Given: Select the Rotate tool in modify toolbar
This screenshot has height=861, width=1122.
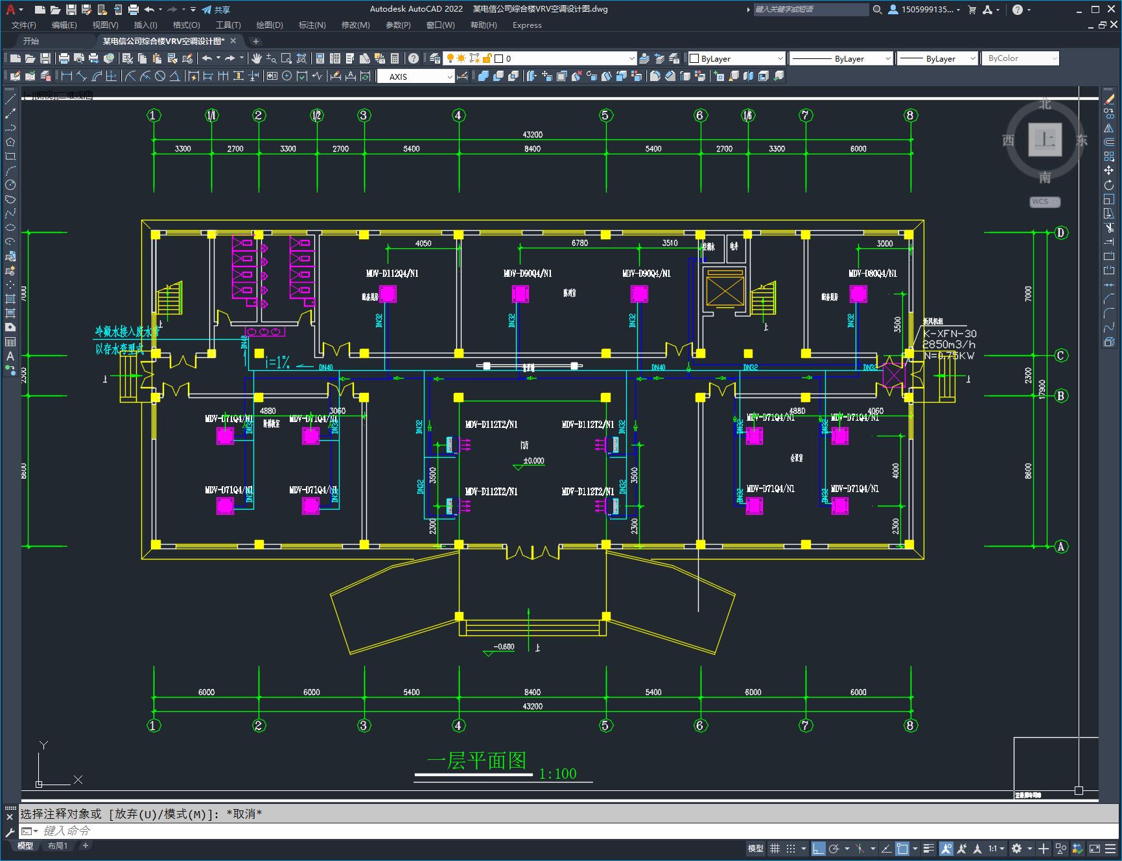Looking at the screenshot, I should [x=1109, y=185].
